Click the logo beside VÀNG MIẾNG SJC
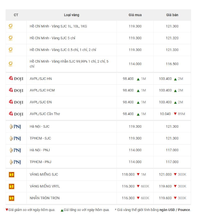 [x=12, y=174]
